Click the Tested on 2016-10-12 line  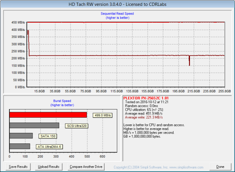pos(147,102)
